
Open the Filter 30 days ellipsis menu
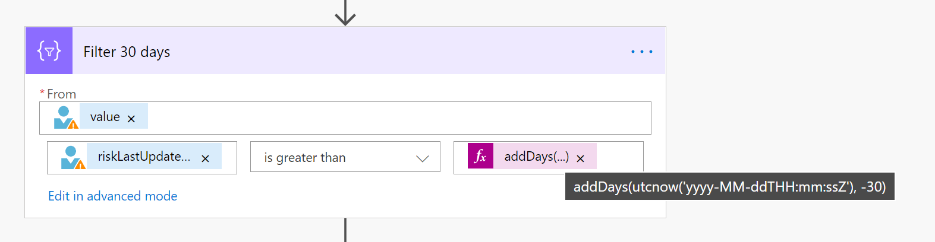pos(641,52)
